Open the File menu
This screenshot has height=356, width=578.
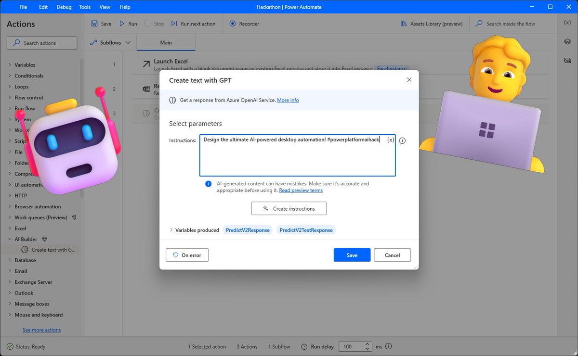coord(23,7)
